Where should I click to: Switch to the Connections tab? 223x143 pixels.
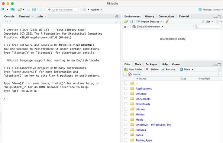[x=166, y=16]
